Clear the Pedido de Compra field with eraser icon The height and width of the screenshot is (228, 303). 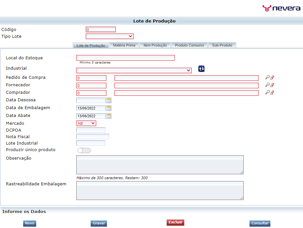click(272, 78)
